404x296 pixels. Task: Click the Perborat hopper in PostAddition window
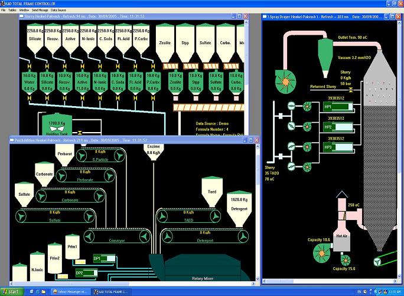tap(64, 154)
